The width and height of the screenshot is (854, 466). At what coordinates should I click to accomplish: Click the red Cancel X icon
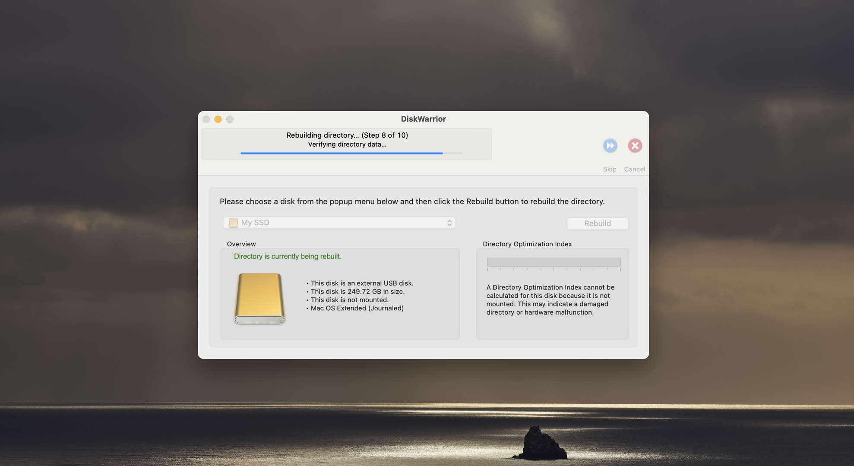click(635, 145)
